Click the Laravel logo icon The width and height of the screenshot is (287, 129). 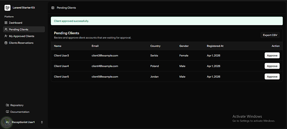point(7,8)
